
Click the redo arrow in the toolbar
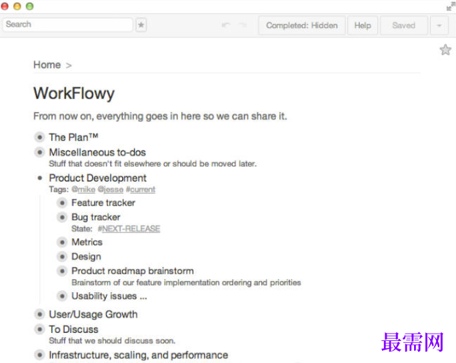(242, 25)
